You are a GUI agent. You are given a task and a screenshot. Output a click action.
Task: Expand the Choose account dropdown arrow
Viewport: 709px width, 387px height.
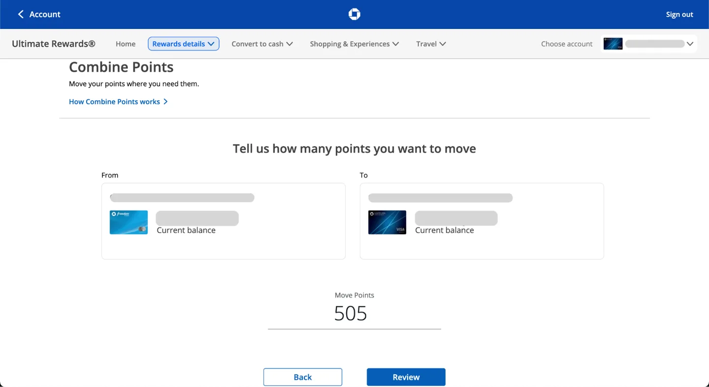tap(690, 44)
